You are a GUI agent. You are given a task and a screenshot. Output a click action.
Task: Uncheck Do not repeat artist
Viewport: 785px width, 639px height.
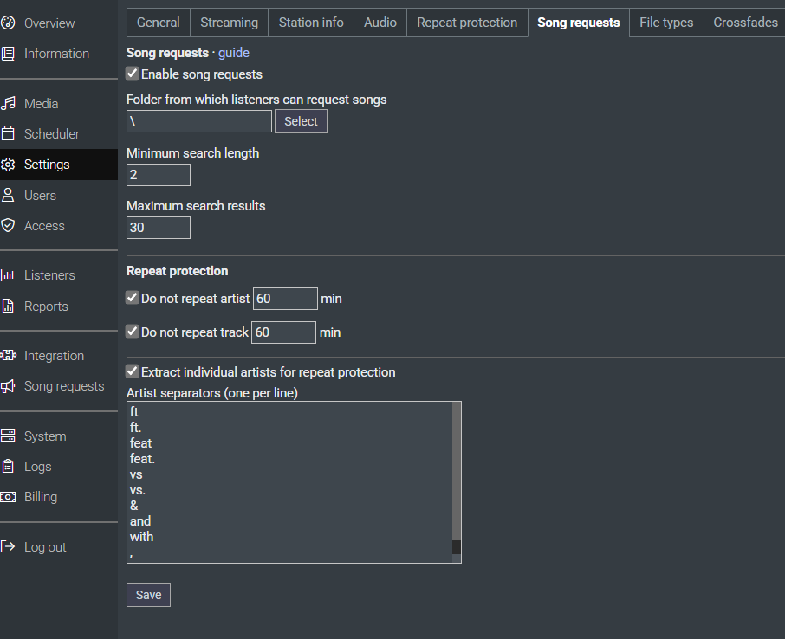[133, 298]
